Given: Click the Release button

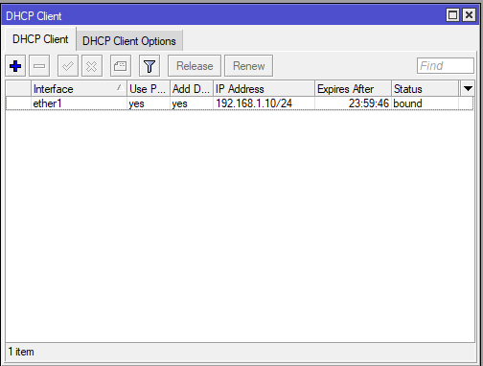Looking at the screenshot, I should point(195,66).
